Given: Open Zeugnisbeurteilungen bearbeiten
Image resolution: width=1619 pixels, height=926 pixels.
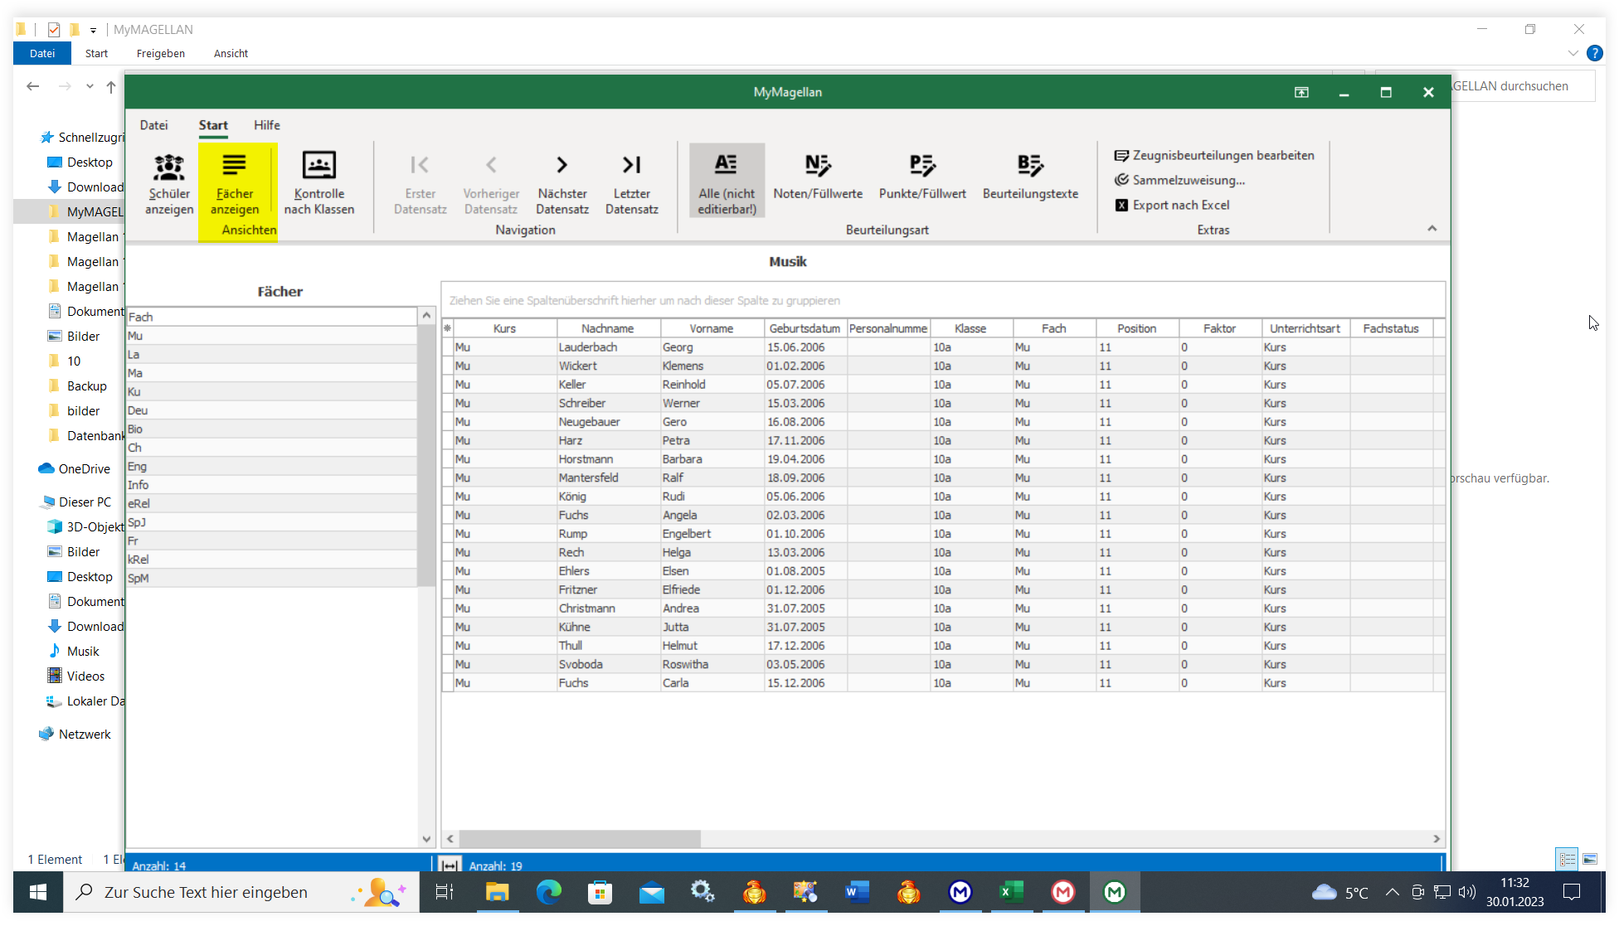Looking at the screenshot, I should click(x=1214, y=155).
